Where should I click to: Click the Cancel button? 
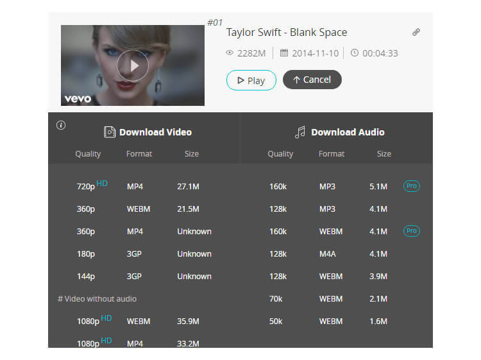(312, 80)
